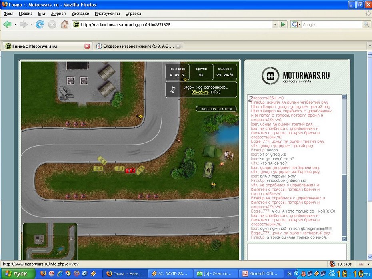Expand hidden system tray icons arrow
The image size is (372, 279).
pyautogui.click(x=297, y=274)
